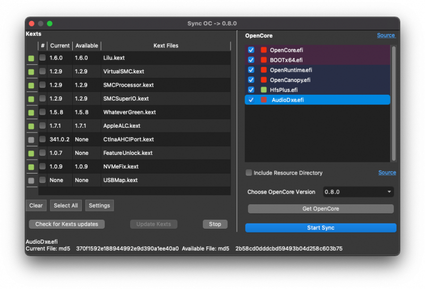Click Check for Kexts updates
Screen dimensions: 425x289
point(67,225)
